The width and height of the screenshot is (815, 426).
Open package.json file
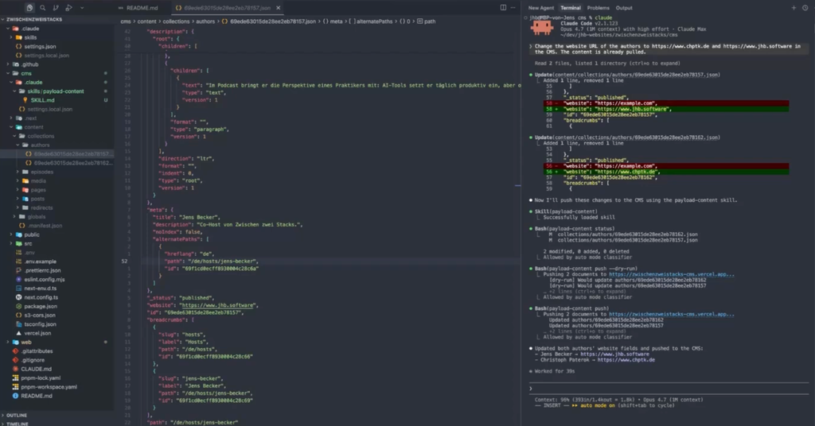pyautogui.click(x=40, y=306)
